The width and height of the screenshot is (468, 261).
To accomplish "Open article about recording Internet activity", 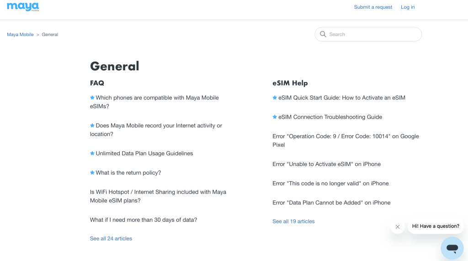I will click(156, 130).
